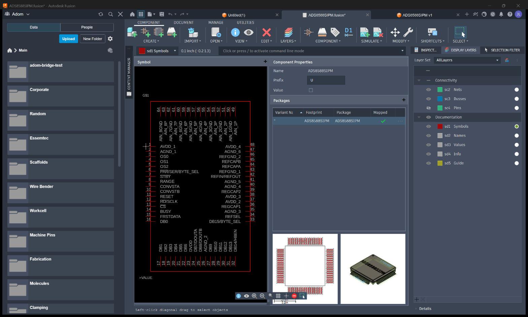Toggle visibility eye for sd4 Info layer
Image resolution: width=528 pixels, height=317 pixels.
[428, 154]
